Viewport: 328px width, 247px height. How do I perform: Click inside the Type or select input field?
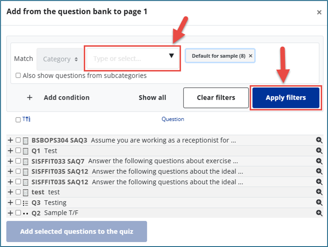pyautogui.click(x=127, y=58)
